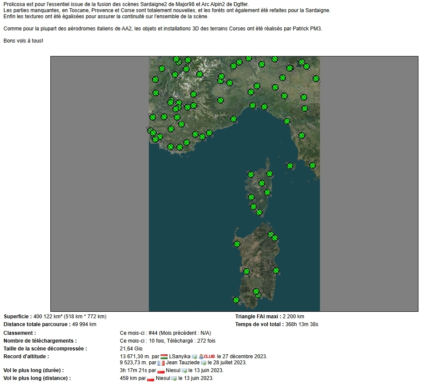Click the '21,64 Gio' scene size value
The width and height of the screenshot is (428, 383).
pyautogui.click(x=131, y=349)
